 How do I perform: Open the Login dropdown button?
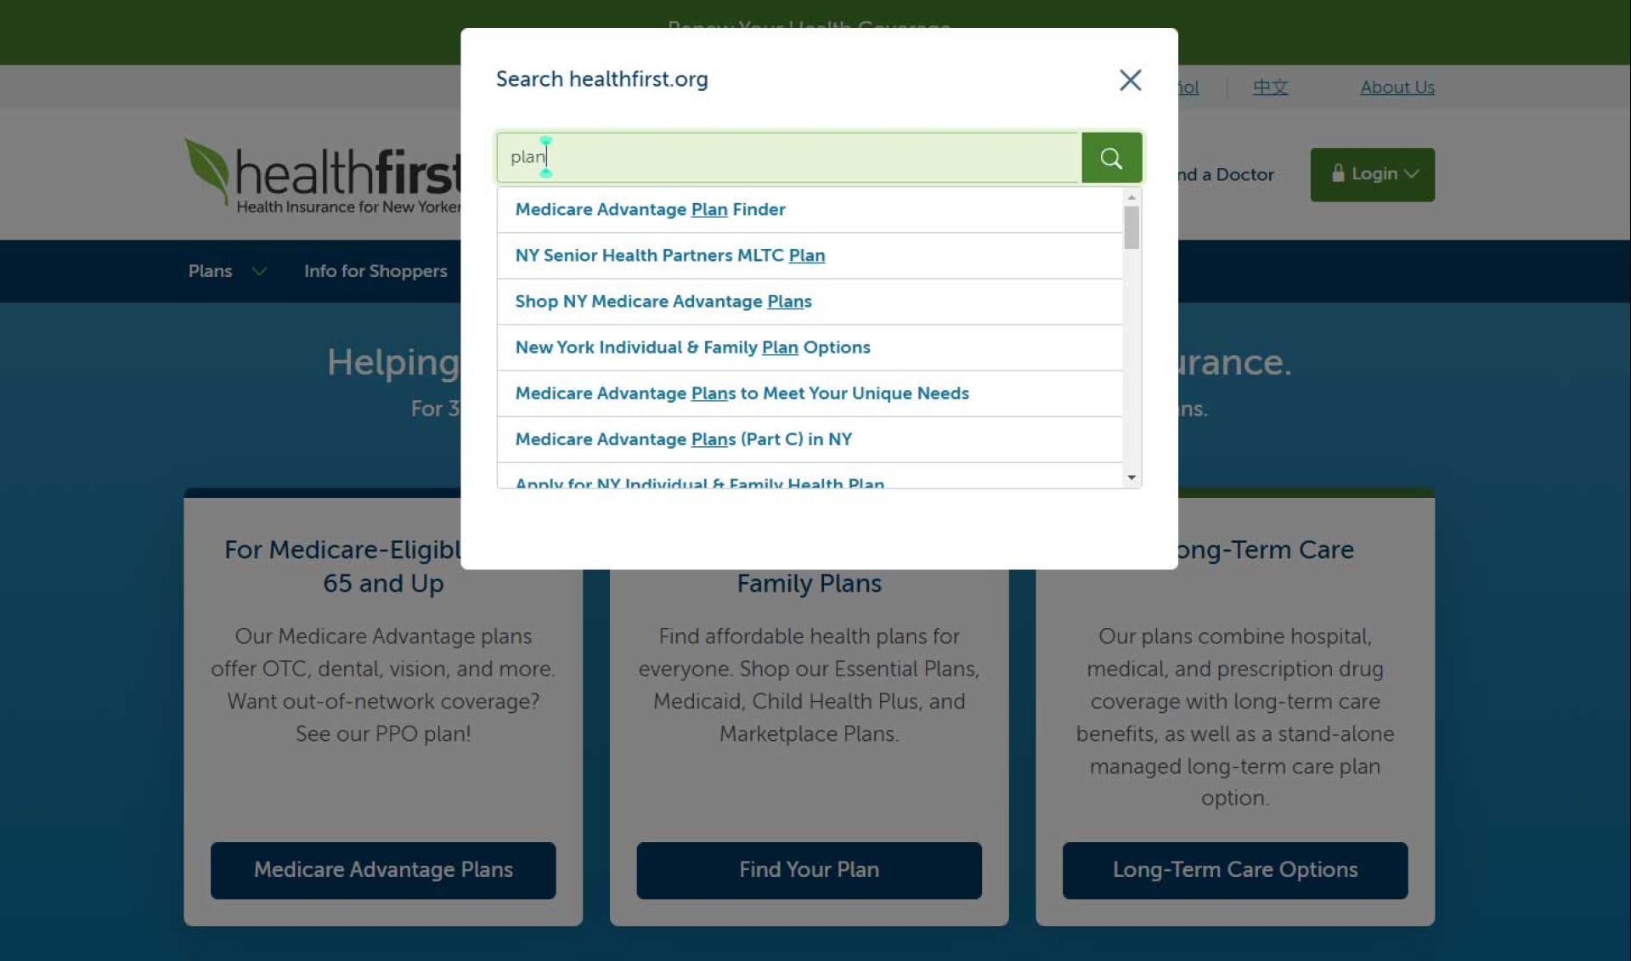[1372, 175]
